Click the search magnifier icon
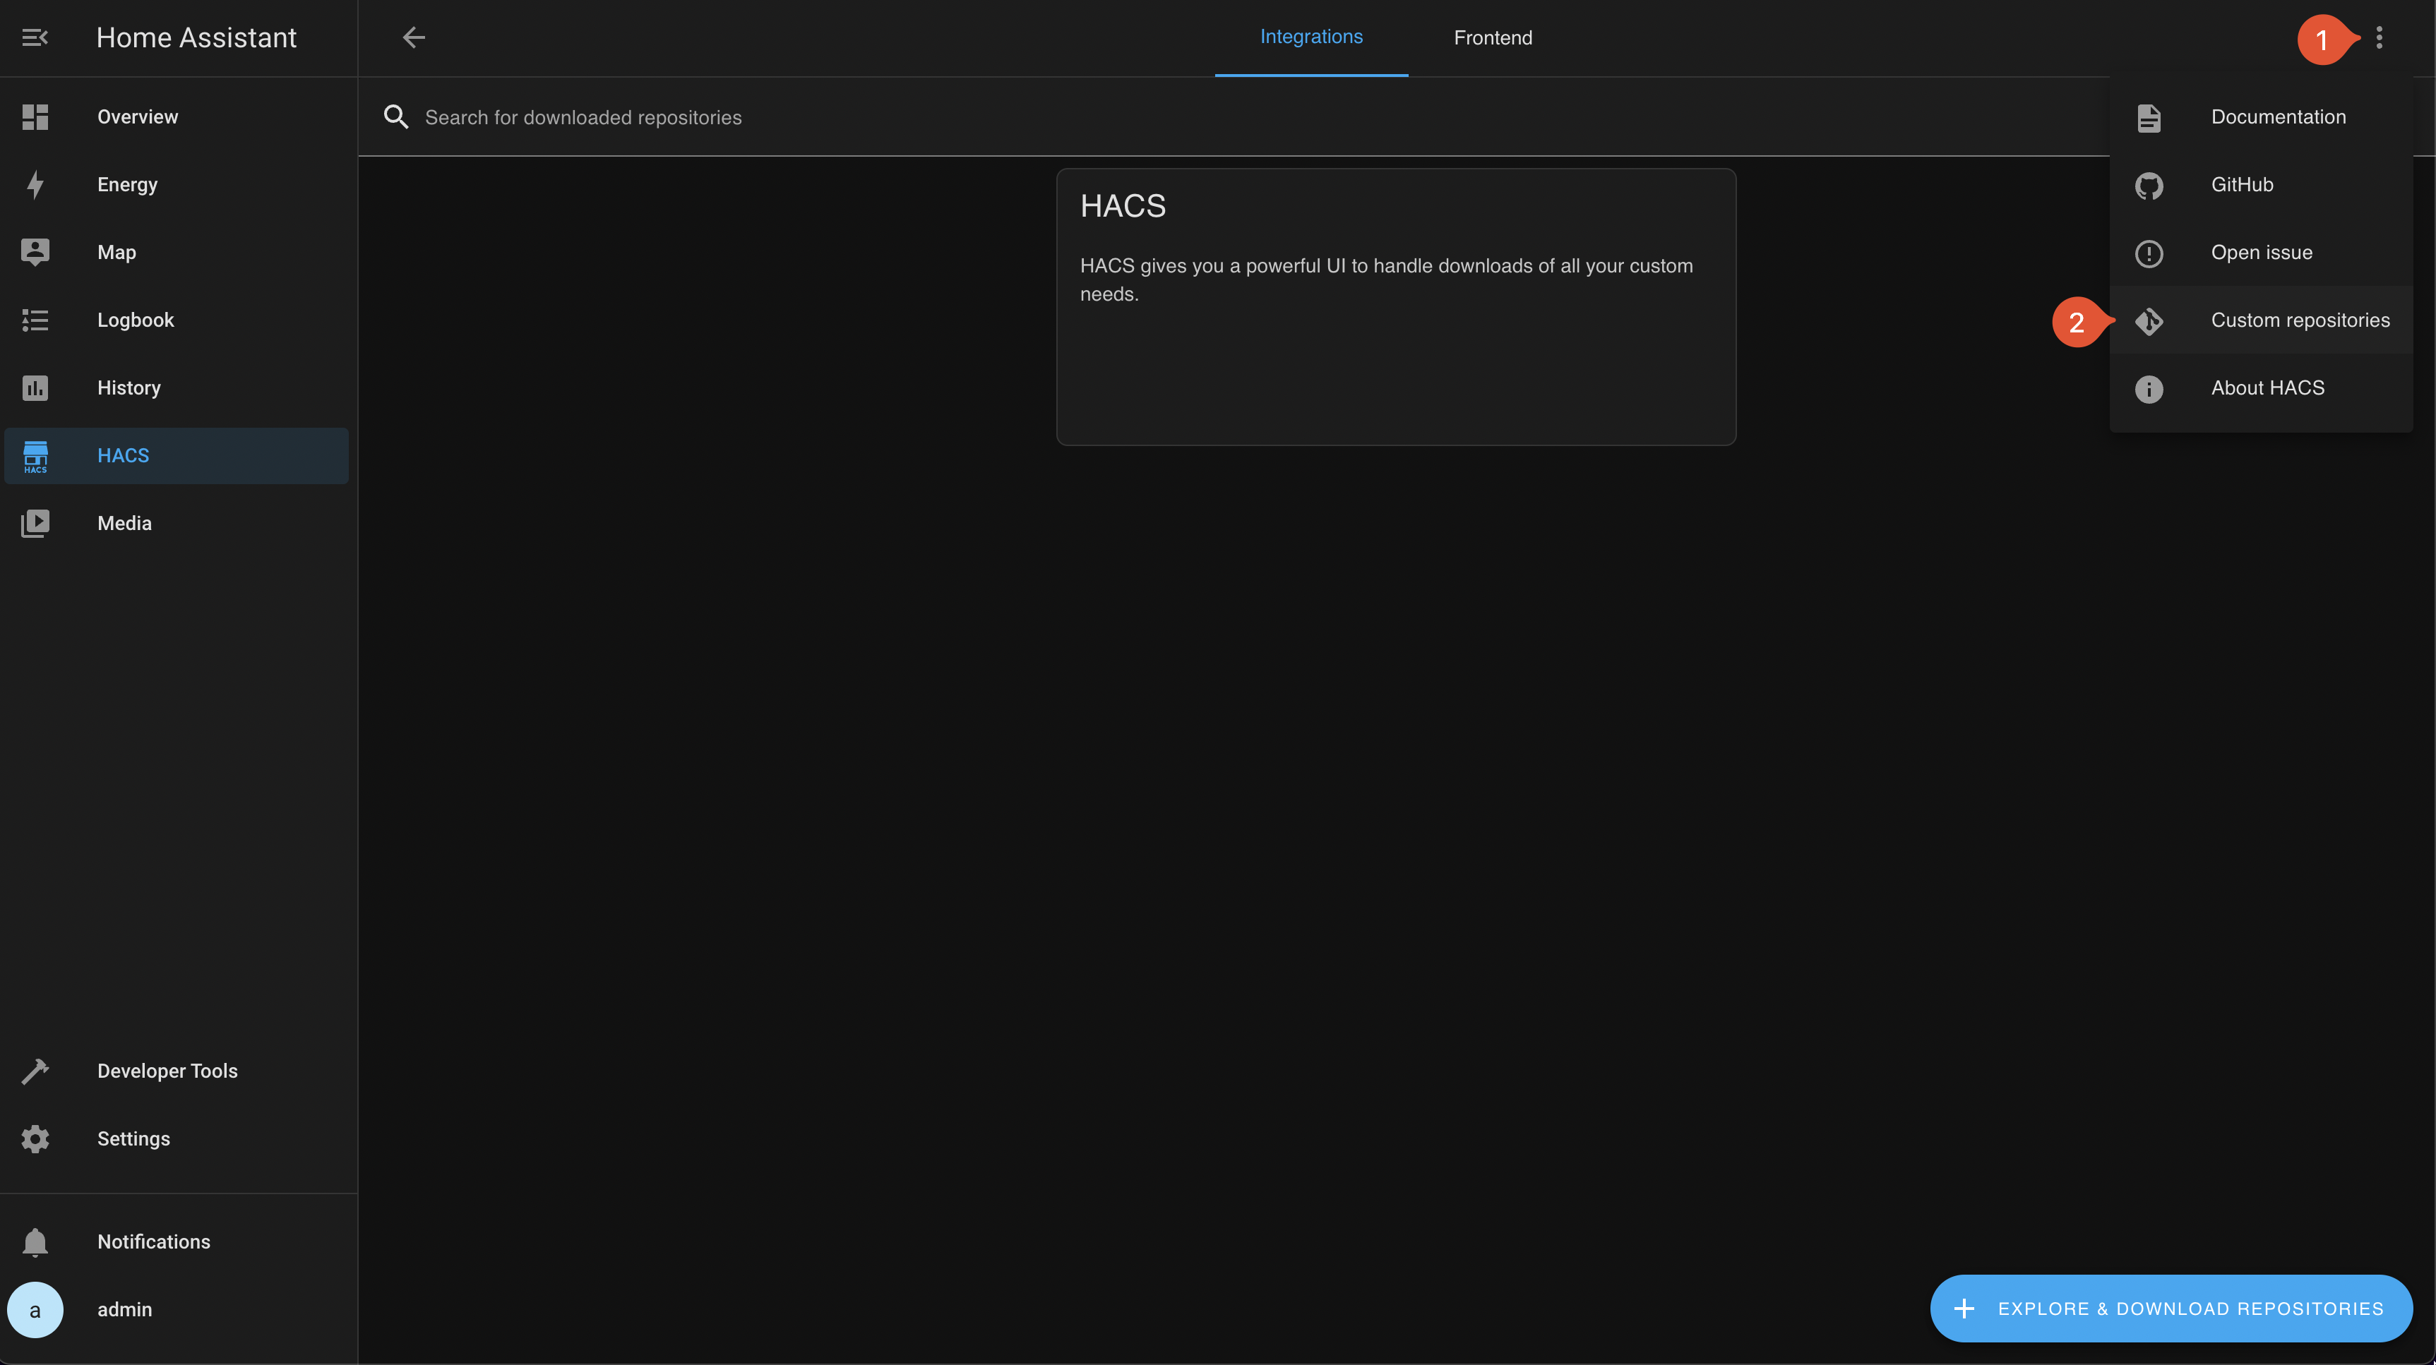This screenshot has width=2436, height=1365. click(396, 117)
